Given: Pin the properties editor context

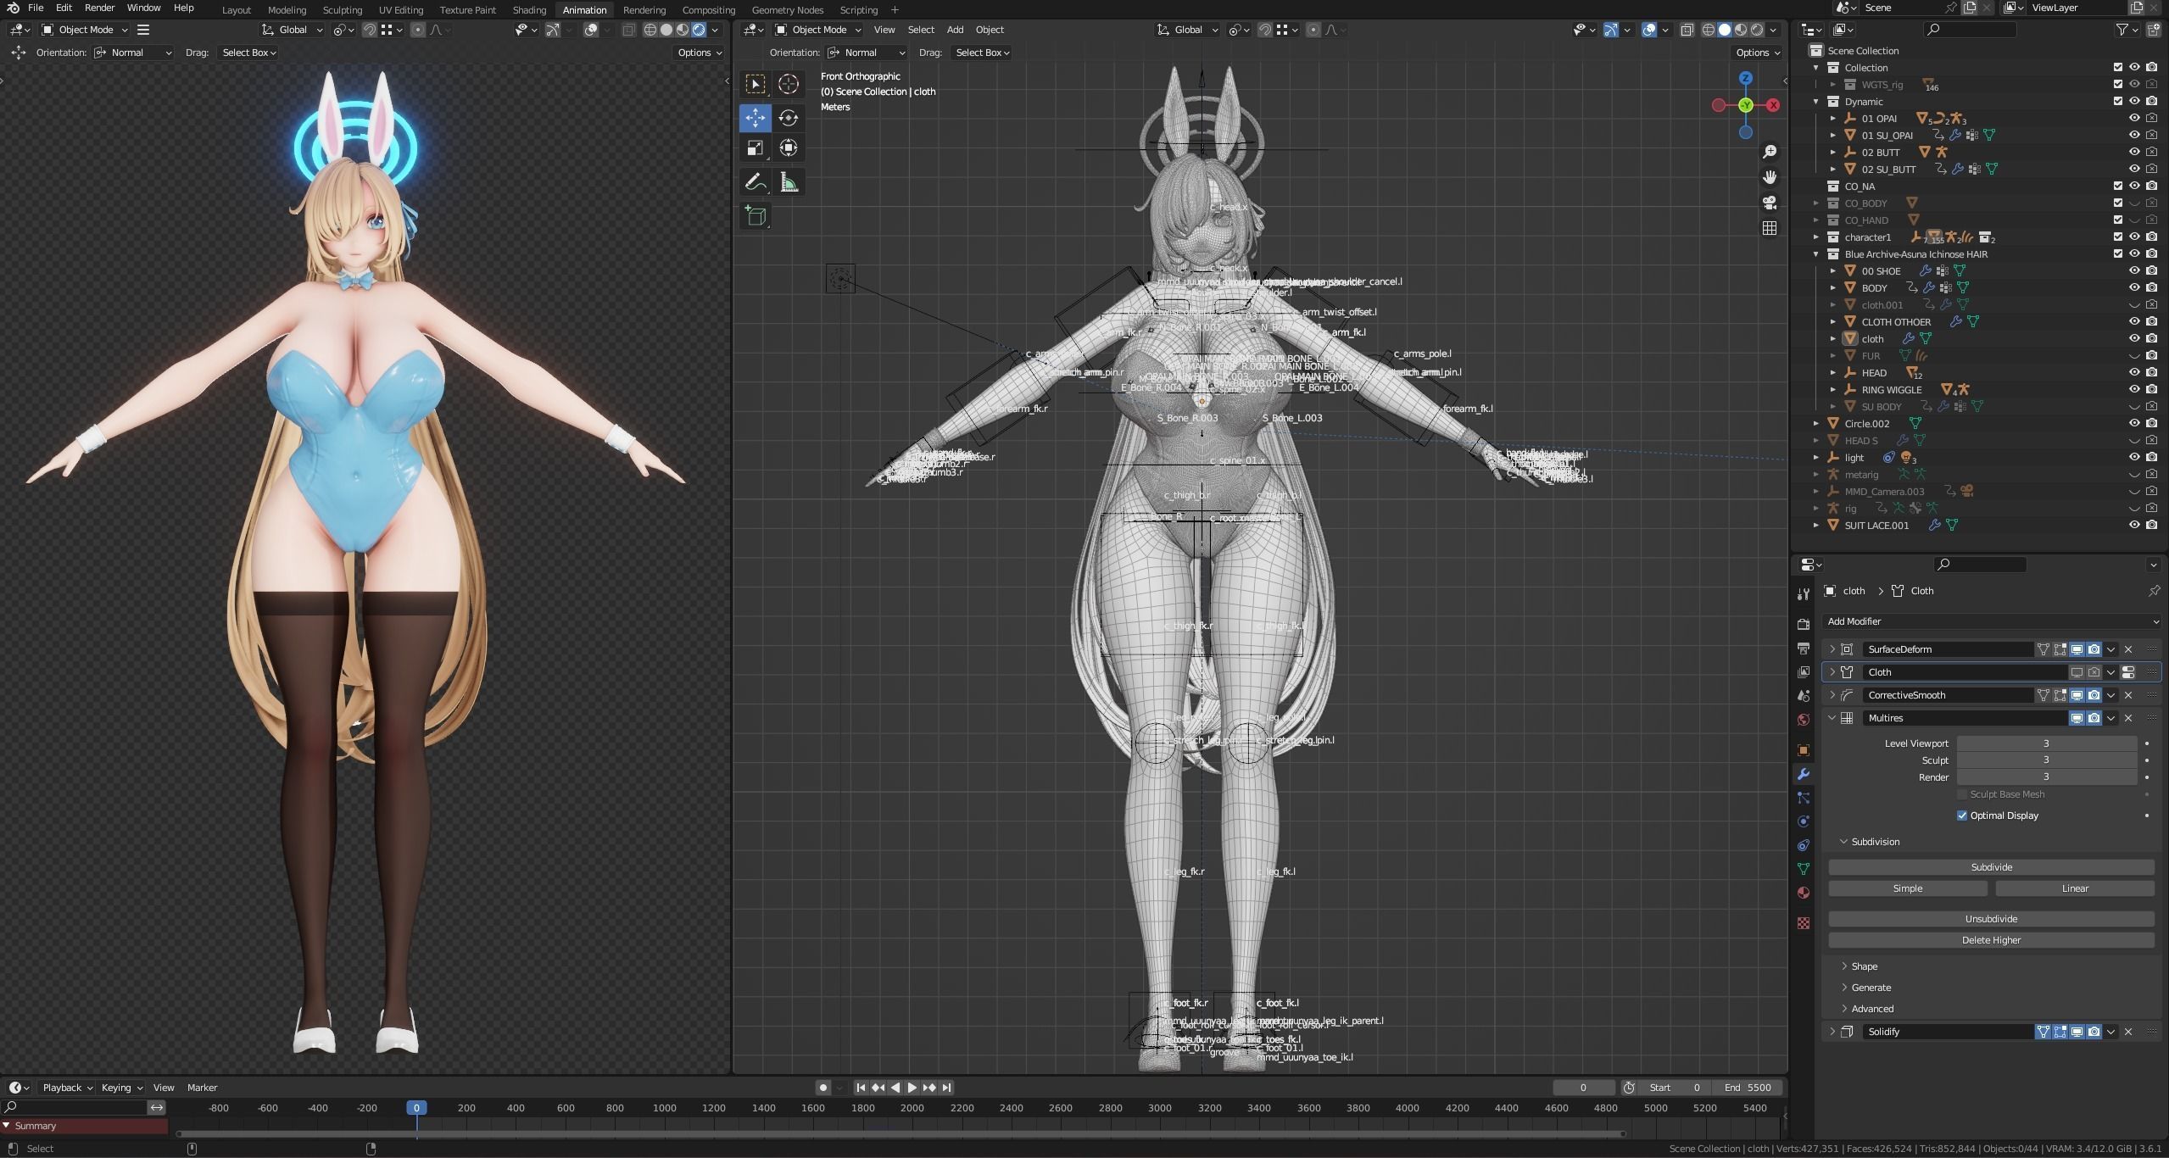Looking at the screenshot, I should point(2154,591).
